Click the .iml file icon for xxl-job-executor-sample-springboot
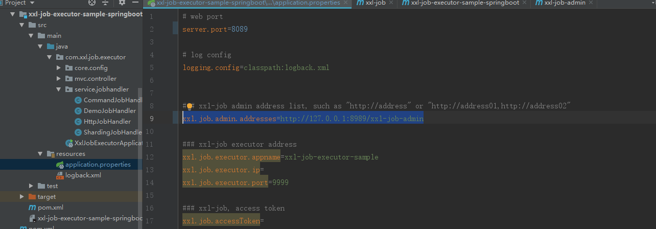The height and width of the screenshot is (229, 656). pyautogui.click(x=32, y=218)
